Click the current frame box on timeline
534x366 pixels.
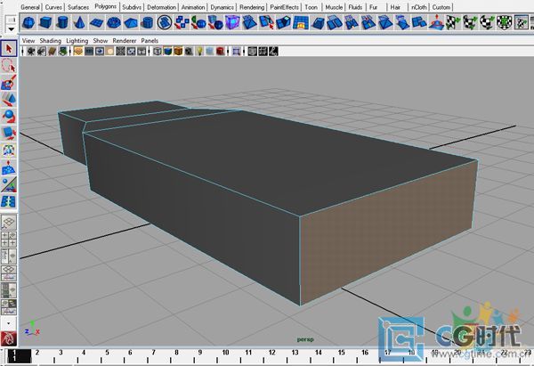click(19, 356)
